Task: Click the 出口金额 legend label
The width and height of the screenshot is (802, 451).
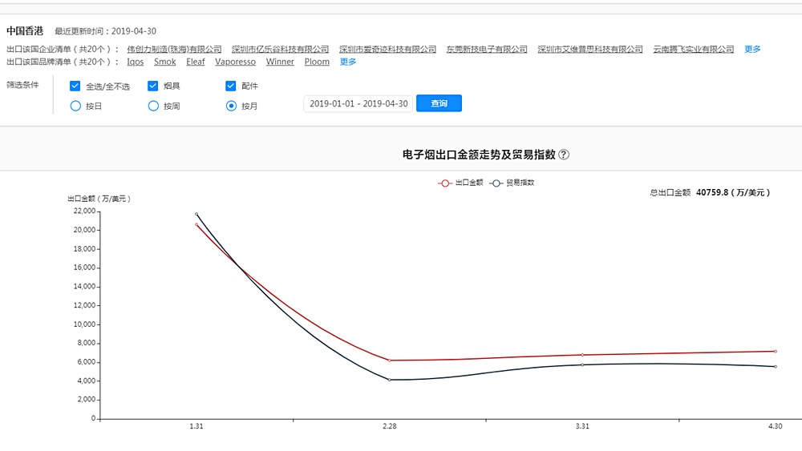Action: pos(469,183)
